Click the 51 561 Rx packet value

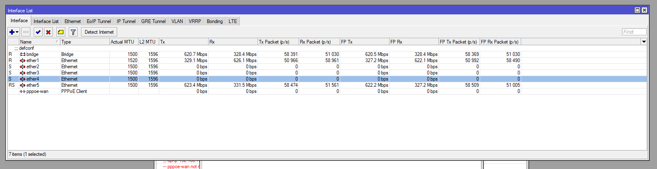332,85
